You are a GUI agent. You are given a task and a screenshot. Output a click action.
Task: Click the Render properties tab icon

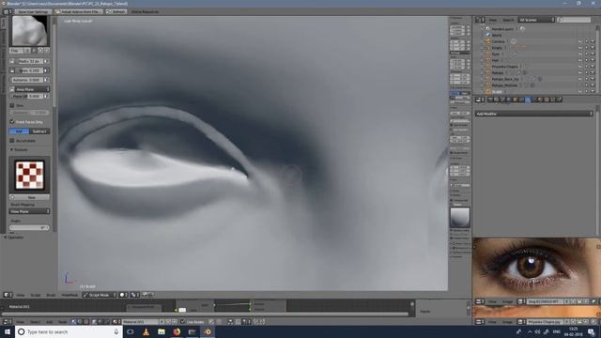coord(490,100)
